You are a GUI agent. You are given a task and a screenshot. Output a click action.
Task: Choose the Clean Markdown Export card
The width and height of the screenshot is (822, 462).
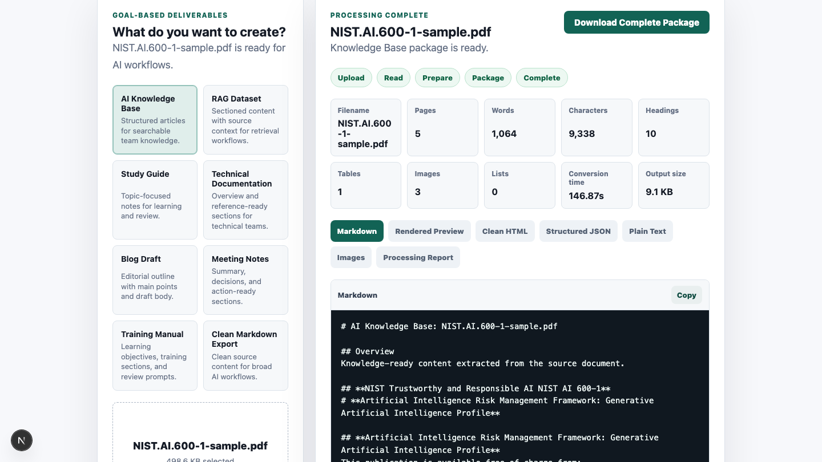click(245, 355)
